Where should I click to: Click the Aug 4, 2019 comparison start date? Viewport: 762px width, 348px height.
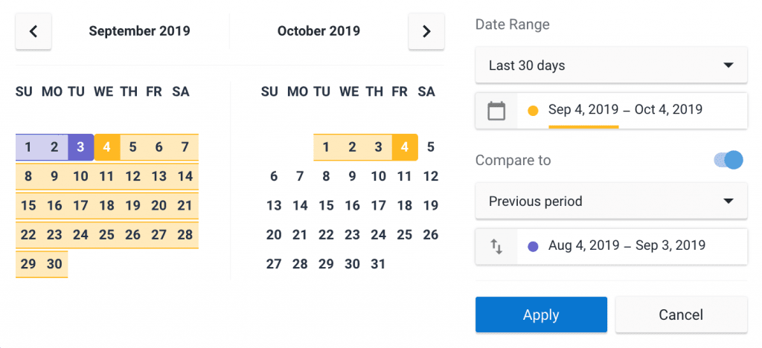coord(583,245)
